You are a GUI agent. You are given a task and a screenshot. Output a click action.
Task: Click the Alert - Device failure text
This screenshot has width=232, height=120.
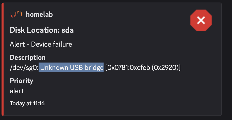click(41, 44)
